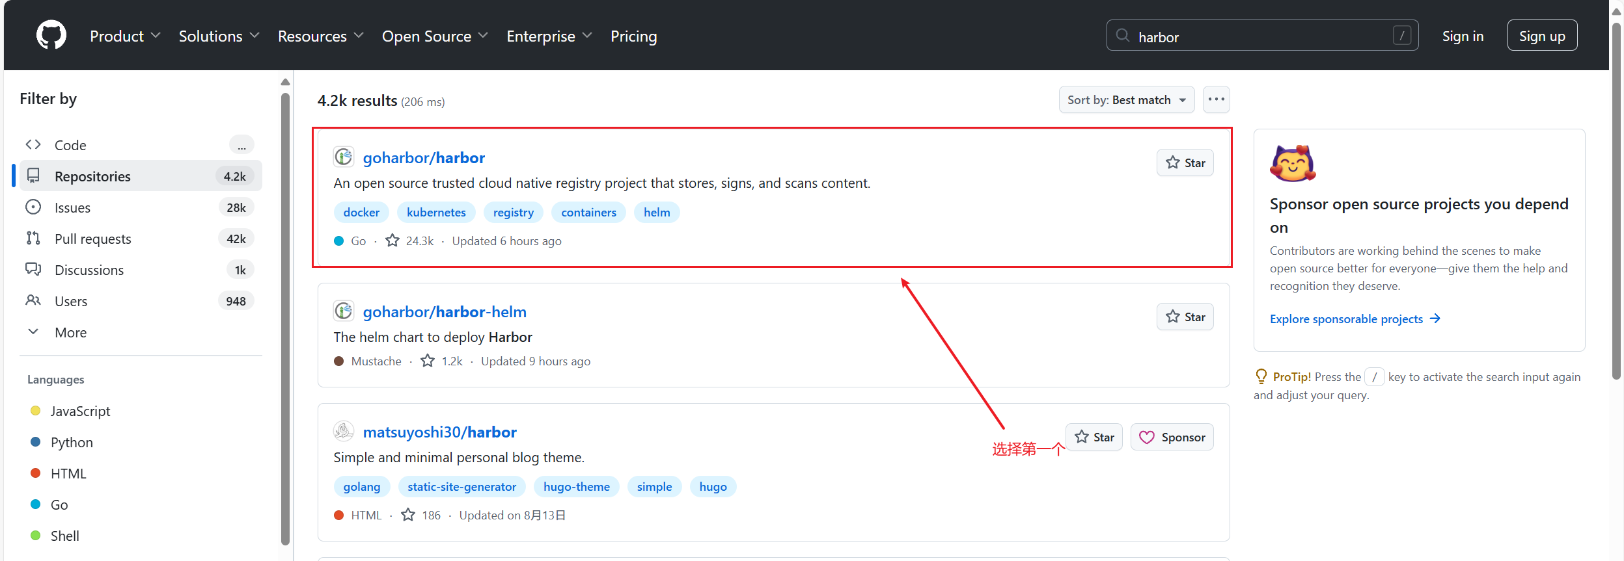Click the matsuyoshi30/harbor avatar icon

pyautogui.click(x=344, y=431)
